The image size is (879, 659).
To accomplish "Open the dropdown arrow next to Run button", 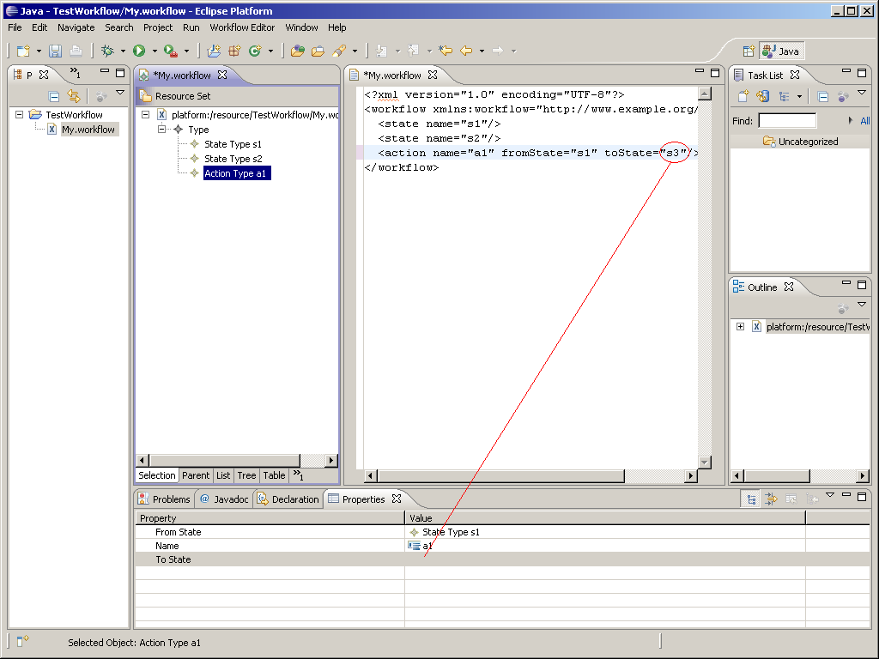I will (x=155, y=51).
